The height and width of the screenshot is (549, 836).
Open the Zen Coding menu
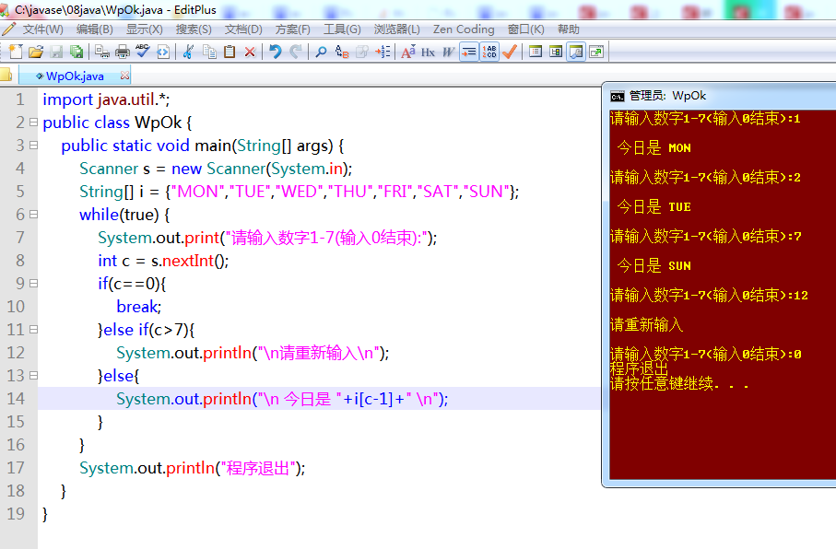(464, 29)
